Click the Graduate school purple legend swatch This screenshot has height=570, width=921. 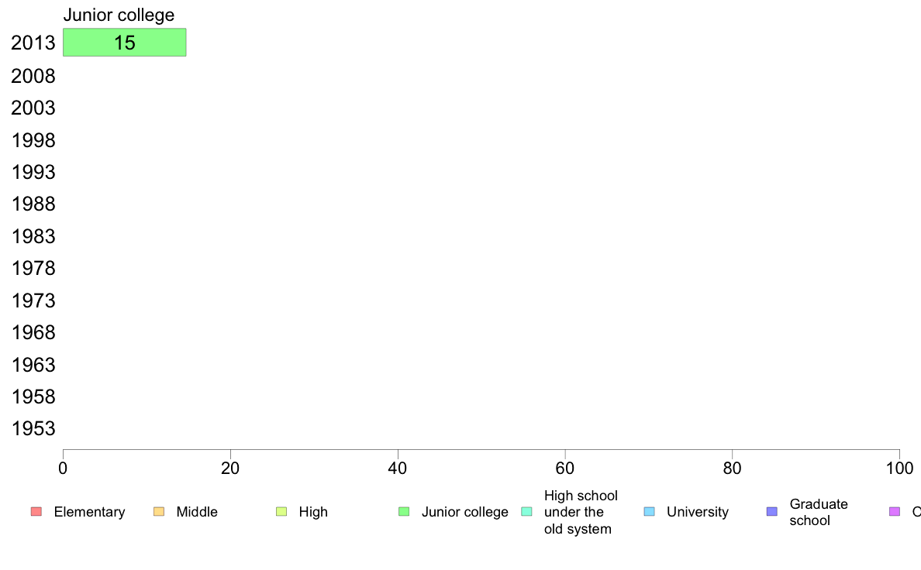772,512
